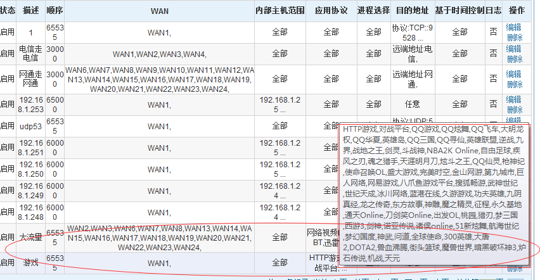This screenshot has height=280, width=540.
Task: Click internal host range of 192.168.1.253 rule
Action: point(280,105)
